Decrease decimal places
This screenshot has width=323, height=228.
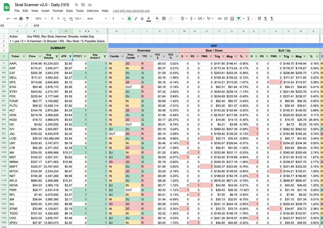[x=64, y=19]
